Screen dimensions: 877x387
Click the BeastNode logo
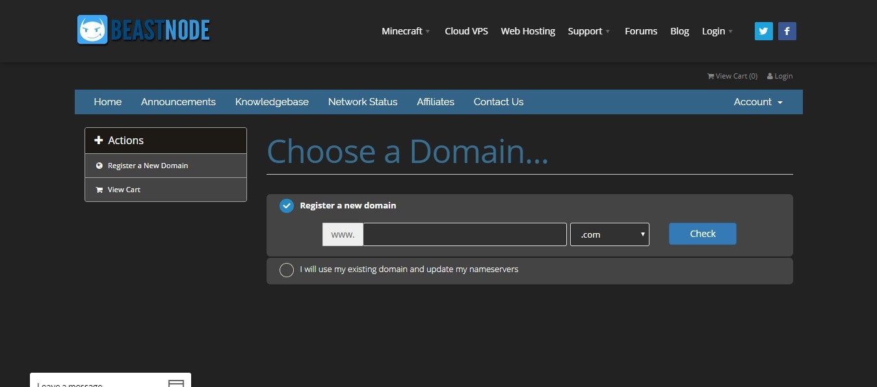point(144,30)
